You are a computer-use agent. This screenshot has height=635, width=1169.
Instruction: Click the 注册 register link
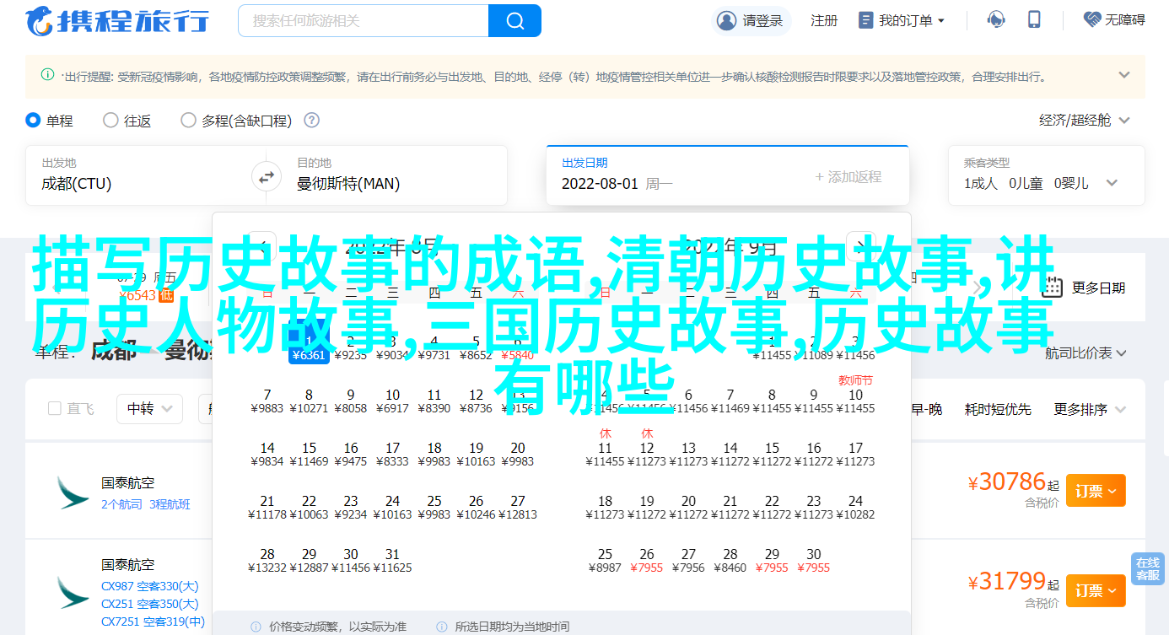[823, 20]
